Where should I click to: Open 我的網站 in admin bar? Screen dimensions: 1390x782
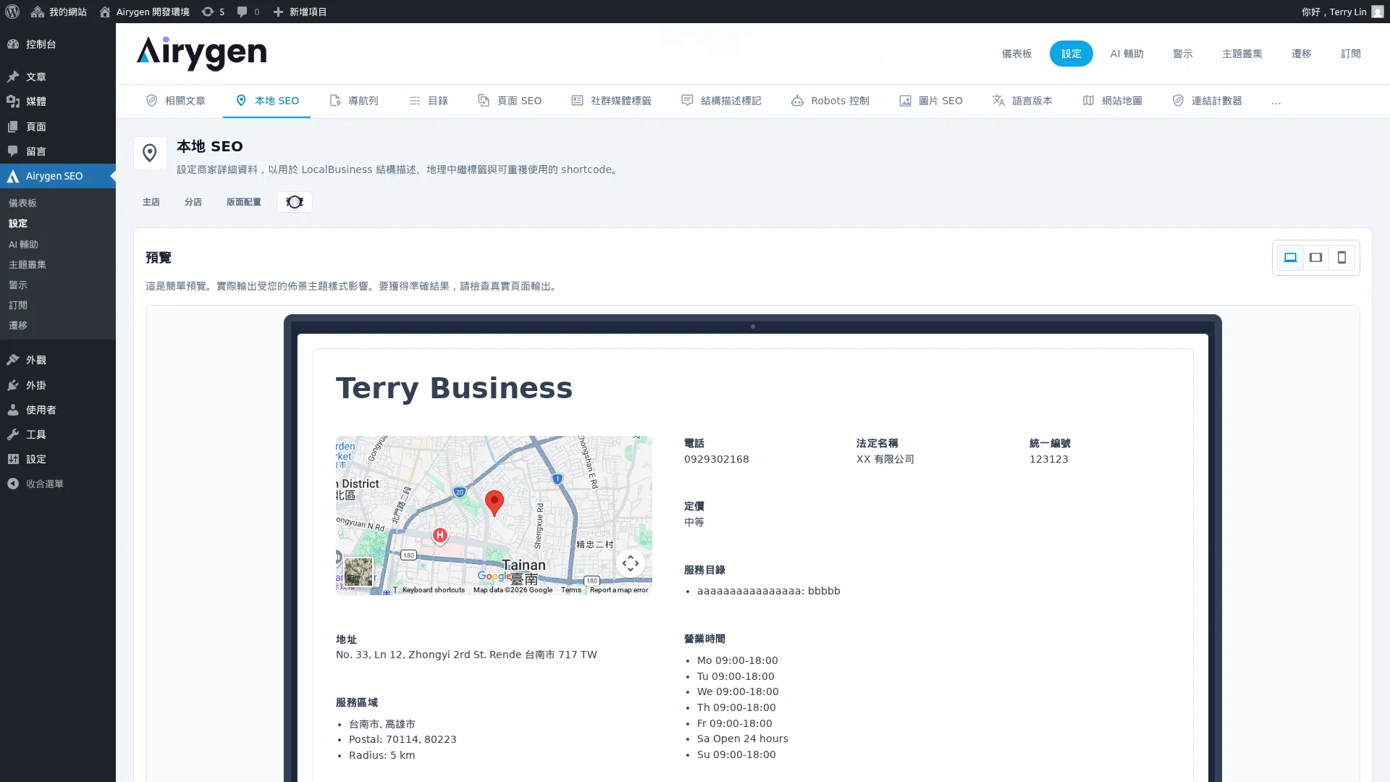(x=59, y=12)
